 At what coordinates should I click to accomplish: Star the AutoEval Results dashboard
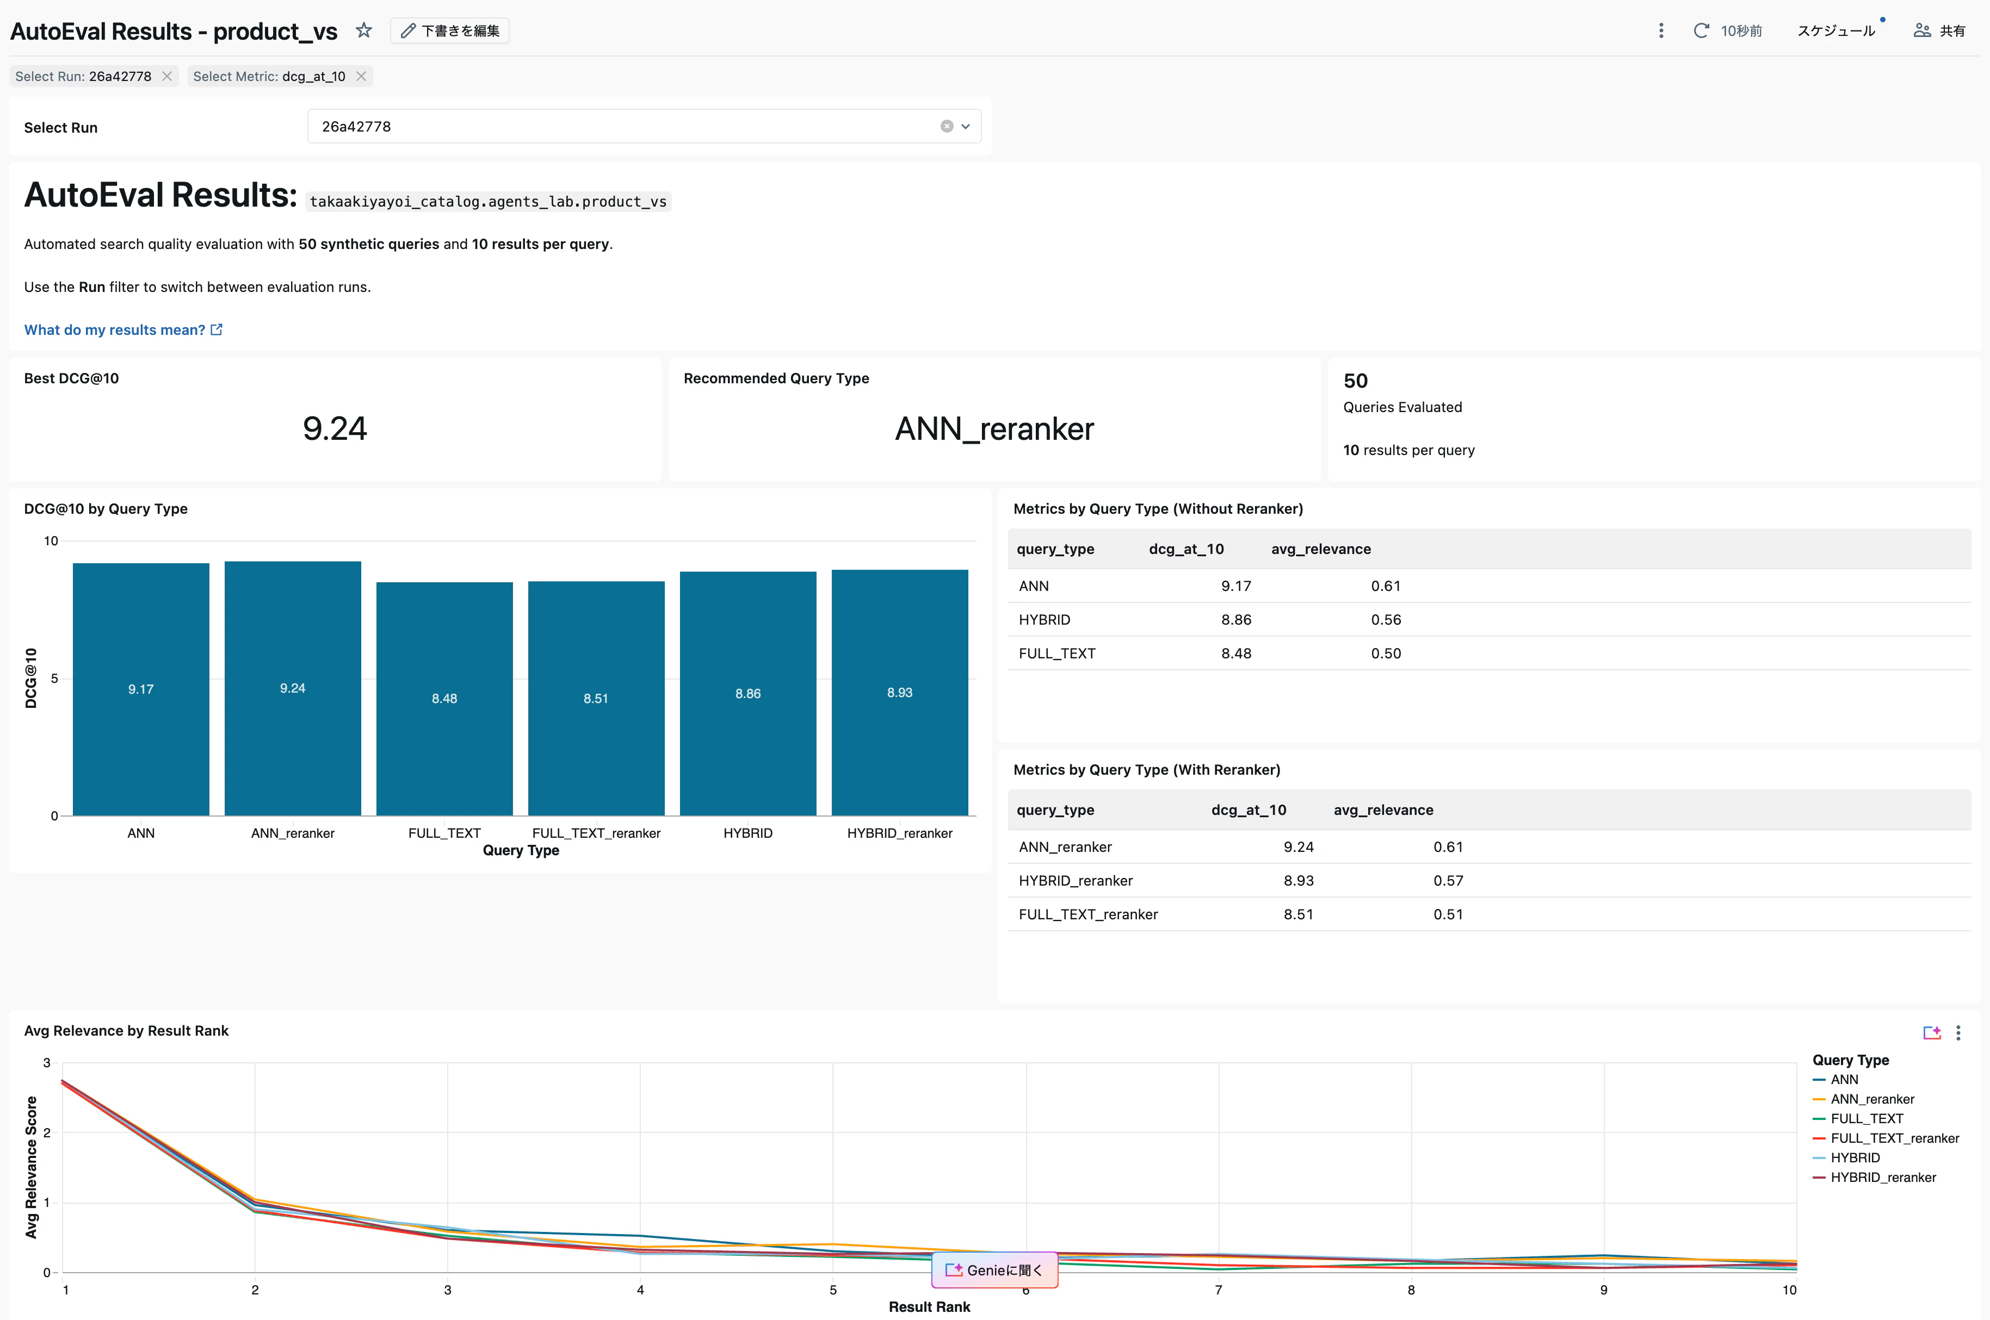pos(364,30)
